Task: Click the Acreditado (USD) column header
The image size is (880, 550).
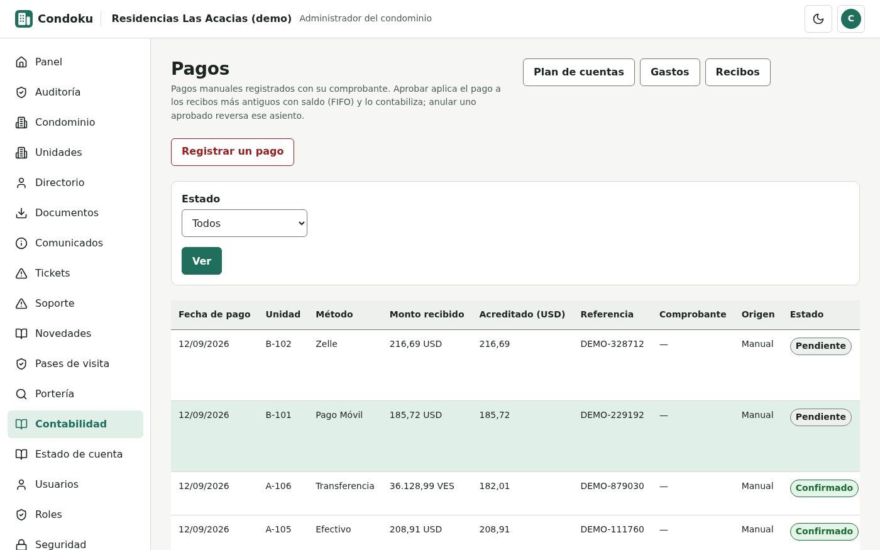Action: 522,314
